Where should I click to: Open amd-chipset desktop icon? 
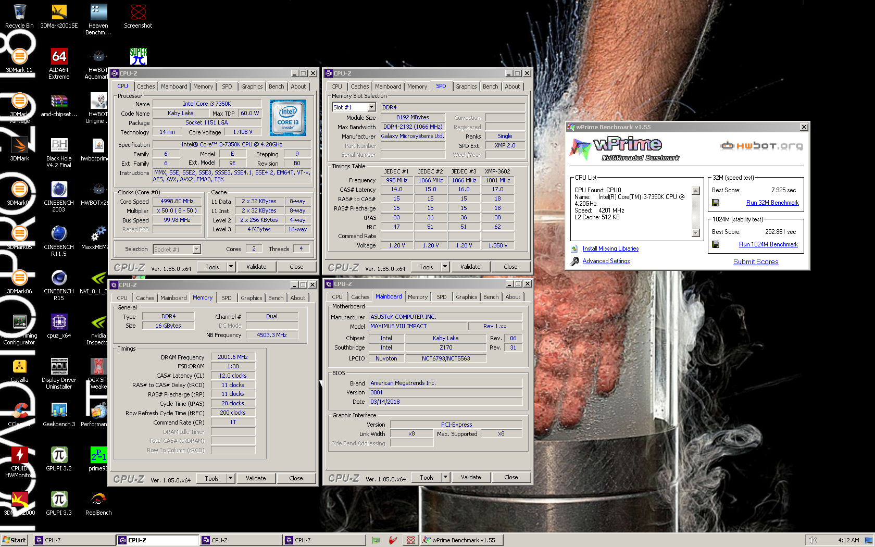(x=59, y=105)
